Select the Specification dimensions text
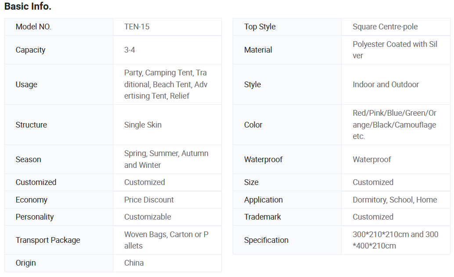 395,240
